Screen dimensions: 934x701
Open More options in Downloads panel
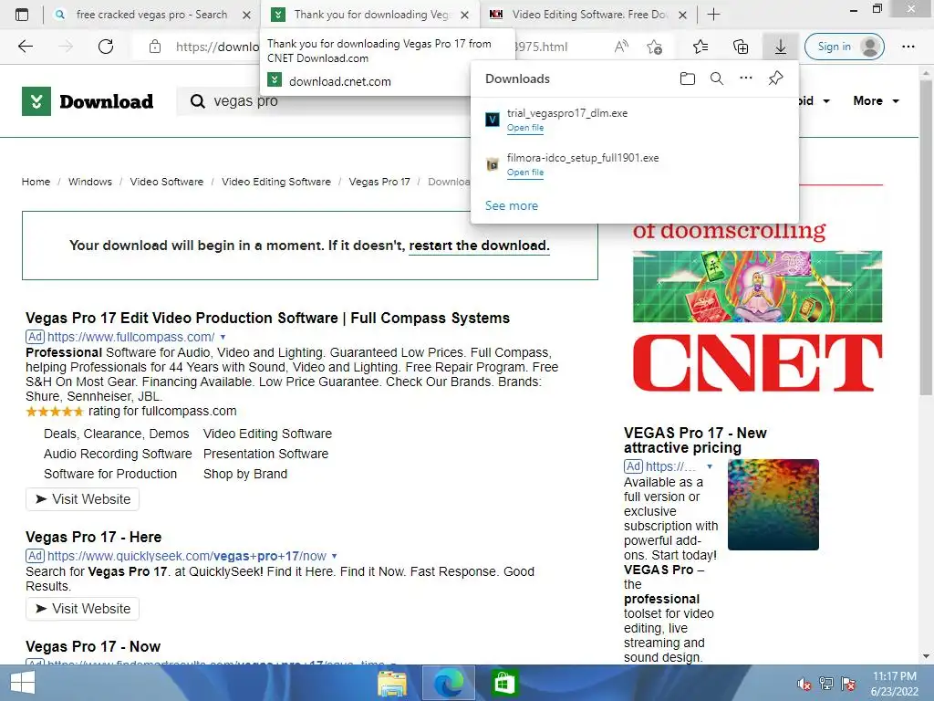(x=746, y=78)
